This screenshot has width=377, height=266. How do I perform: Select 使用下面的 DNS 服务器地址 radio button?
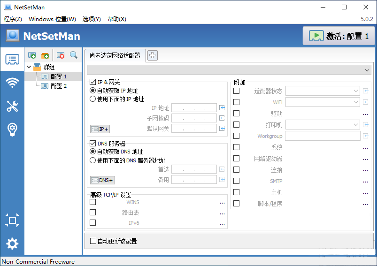(x=92, y=160)
